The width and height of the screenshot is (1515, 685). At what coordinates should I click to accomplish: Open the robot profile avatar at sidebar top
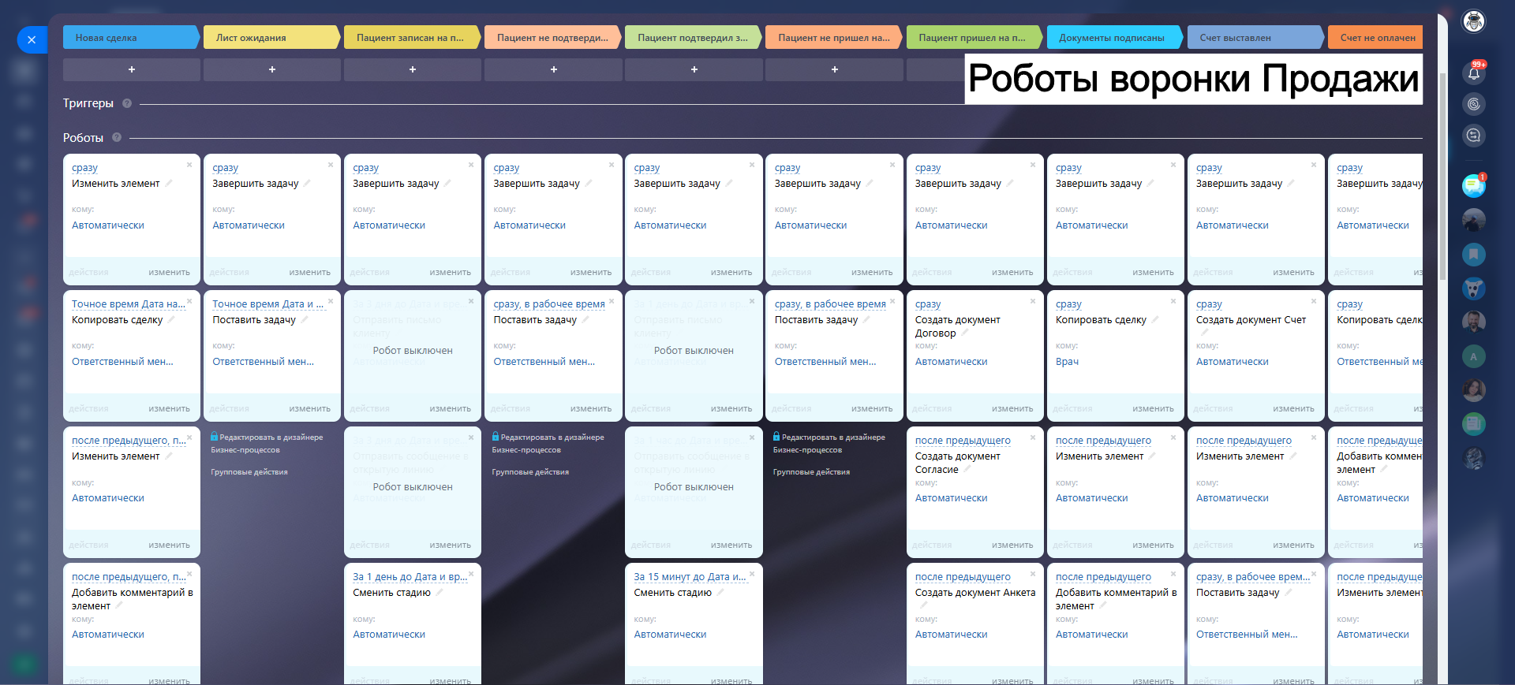[1473, 21]
